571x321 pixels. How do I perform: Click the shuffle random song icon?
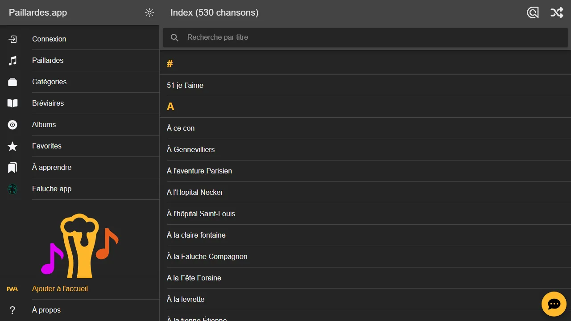(x=556, y=12)
